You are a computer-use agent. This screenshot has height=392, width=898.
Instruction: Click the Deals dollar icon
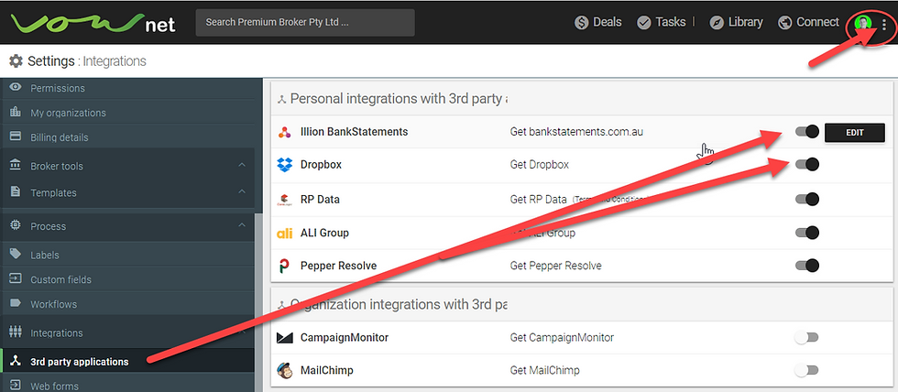click(582, 22)
